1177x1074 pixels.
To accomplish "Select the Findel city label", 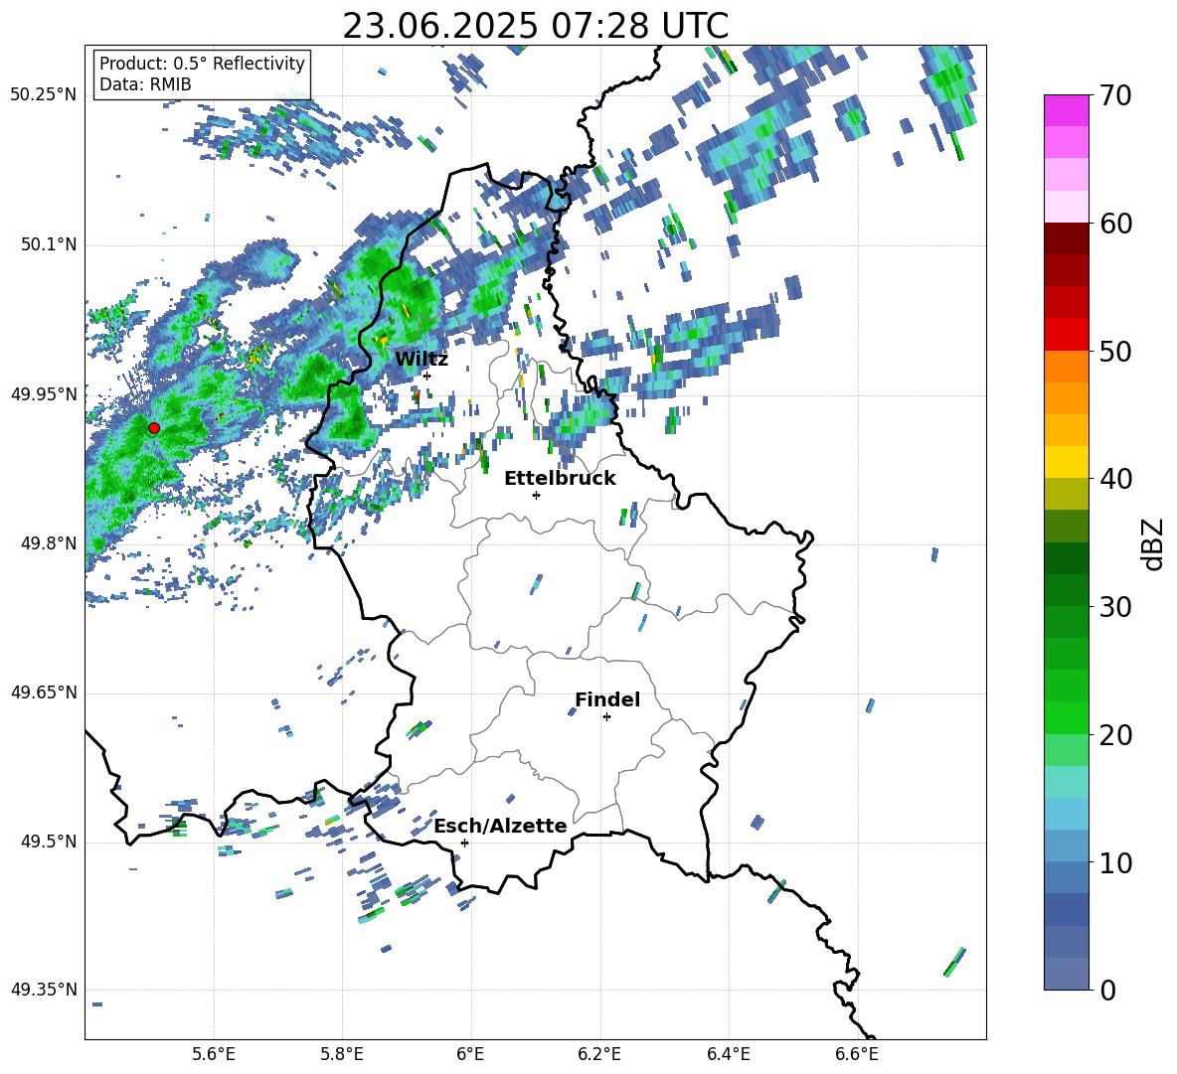I will (607, 699).
